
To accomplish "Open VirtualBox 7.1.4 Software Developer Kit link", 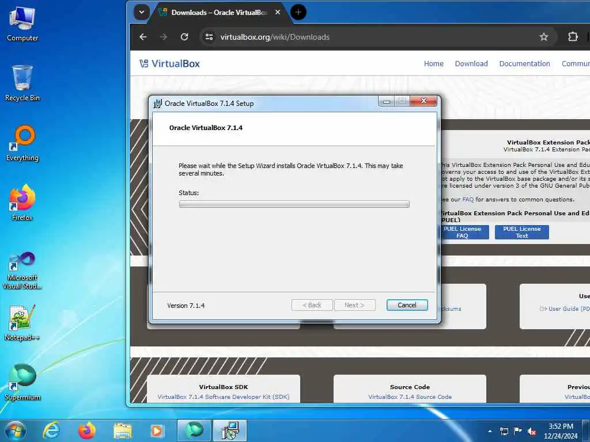I will 224,397.
